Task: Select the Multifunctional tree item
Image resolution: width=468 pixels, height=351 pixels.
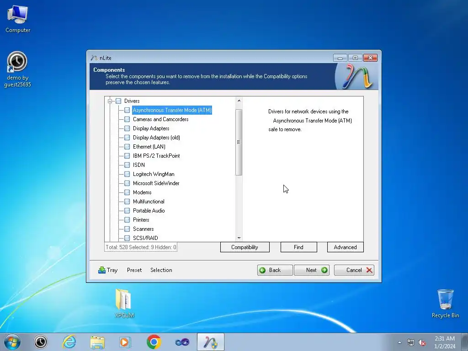Action: (149, 202)
